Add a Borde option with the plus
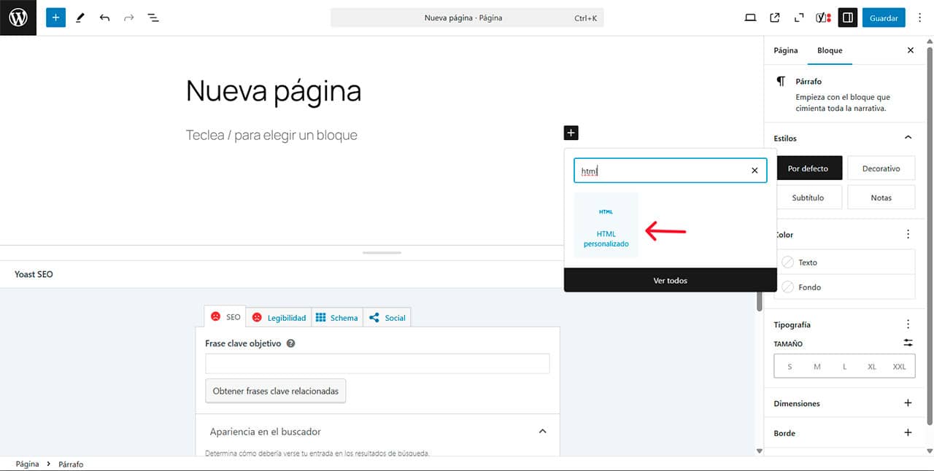The height and width of the screenshot is (471, 934). 908,433
